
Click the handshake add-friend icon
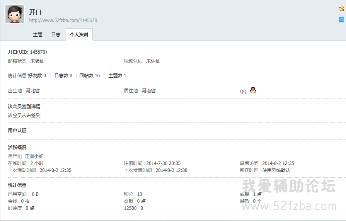(x=341, y=9)
